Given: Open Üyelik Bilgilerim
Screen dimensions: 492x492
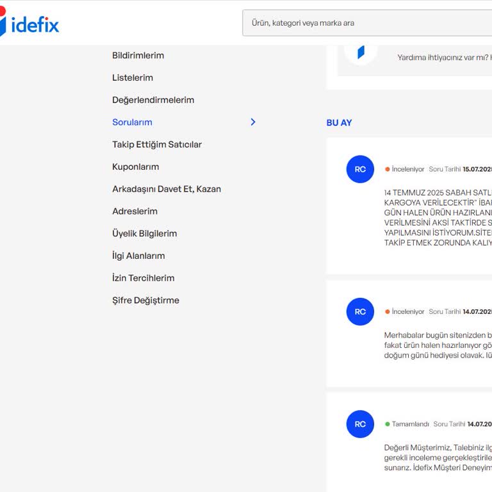Looking at the screenshot, I should pos(145,234).
